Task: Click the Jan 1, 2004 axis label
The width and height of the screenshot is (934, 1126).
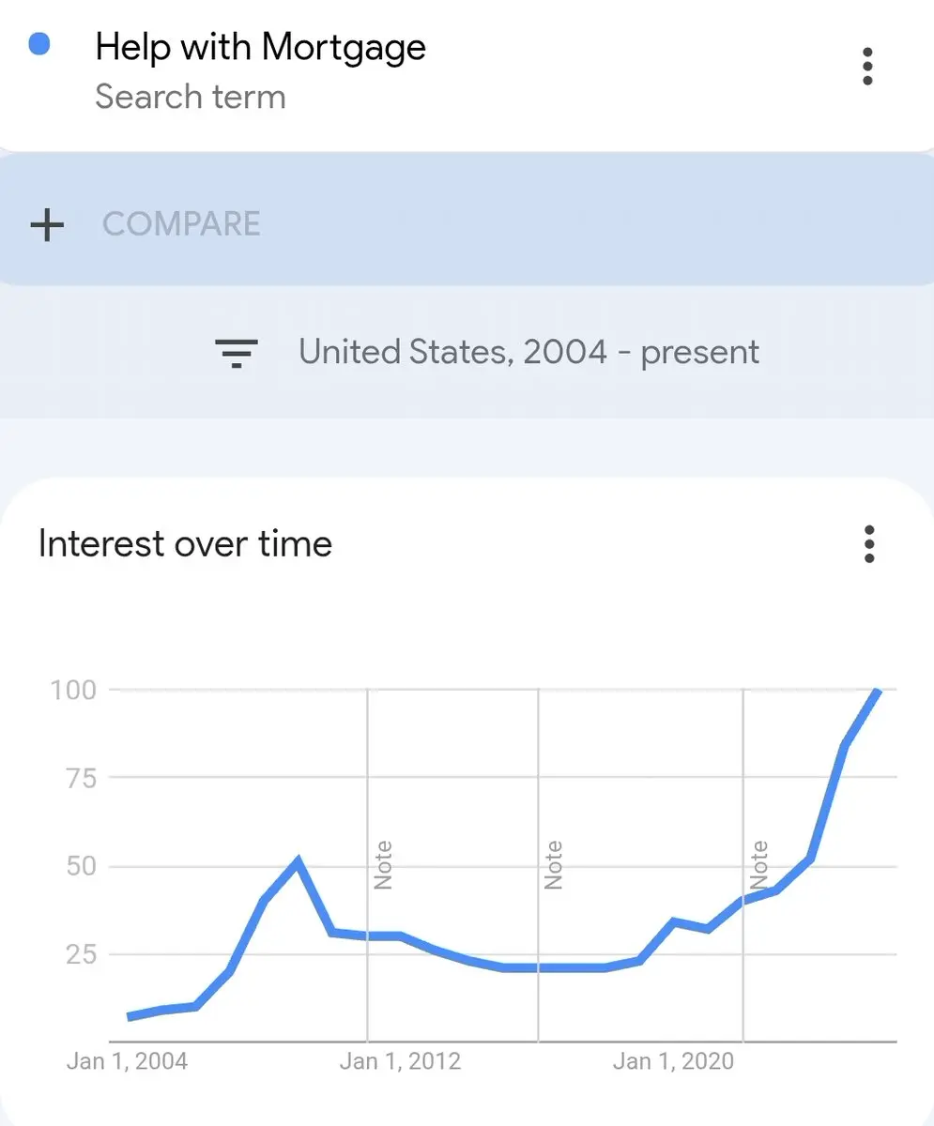Action: pyautogui.click(x=128, y=1061)
